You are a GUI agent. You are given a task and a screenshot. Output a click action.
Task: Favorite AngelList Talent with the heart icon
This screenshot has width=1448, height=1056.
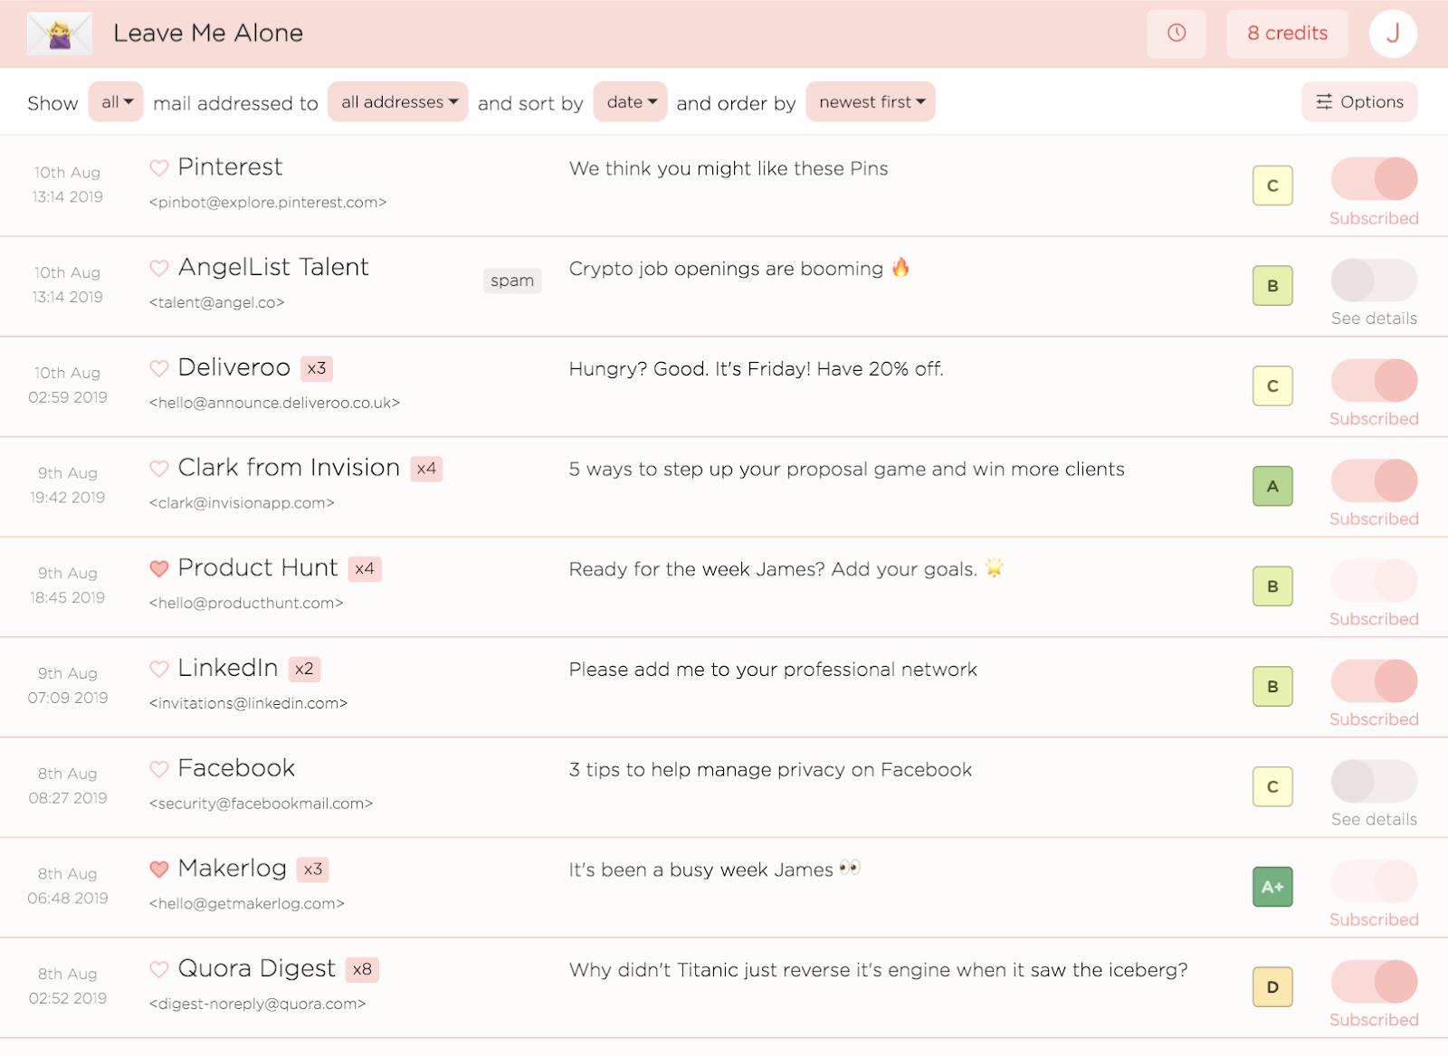click(159, 268)
